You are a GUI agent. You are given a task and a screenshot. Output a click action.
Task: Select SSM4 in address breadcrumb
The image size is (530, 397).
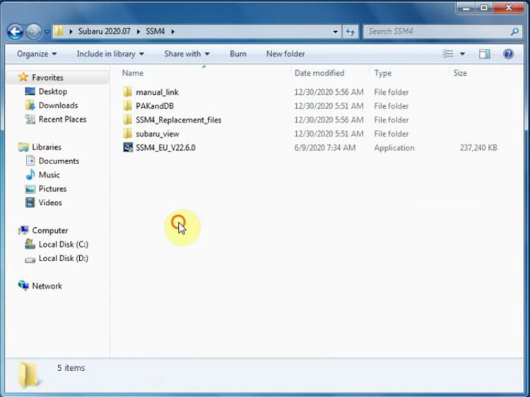[155, 31]
